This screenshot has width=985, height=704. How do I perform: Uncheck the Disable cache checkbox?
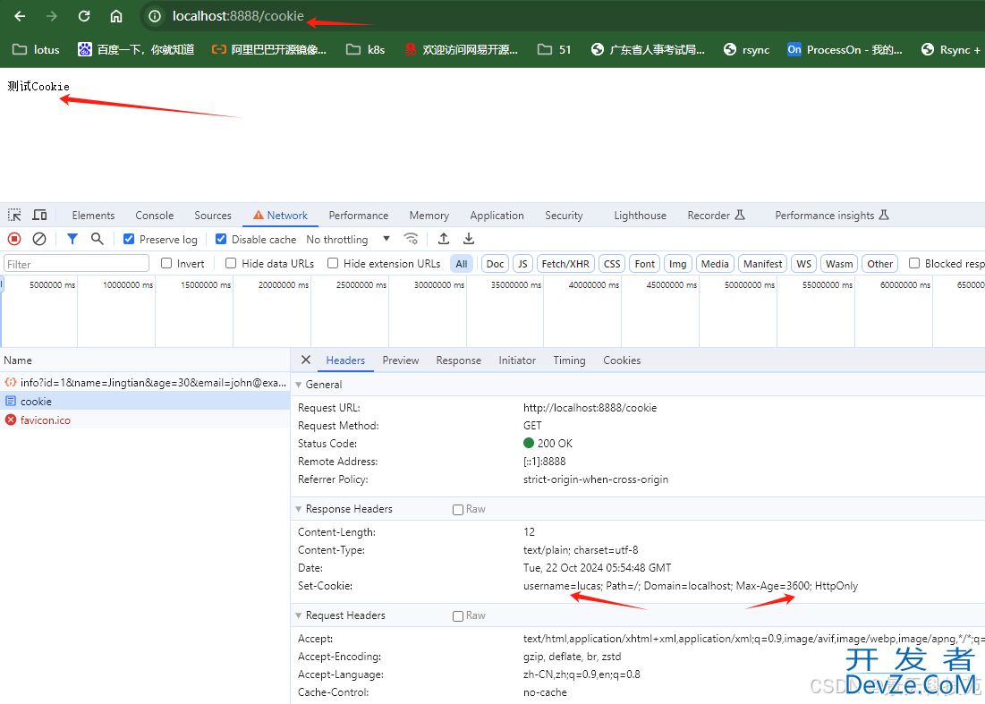click(221, 240)
